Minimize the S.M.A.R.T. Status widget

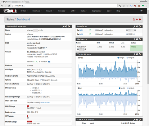137,120
